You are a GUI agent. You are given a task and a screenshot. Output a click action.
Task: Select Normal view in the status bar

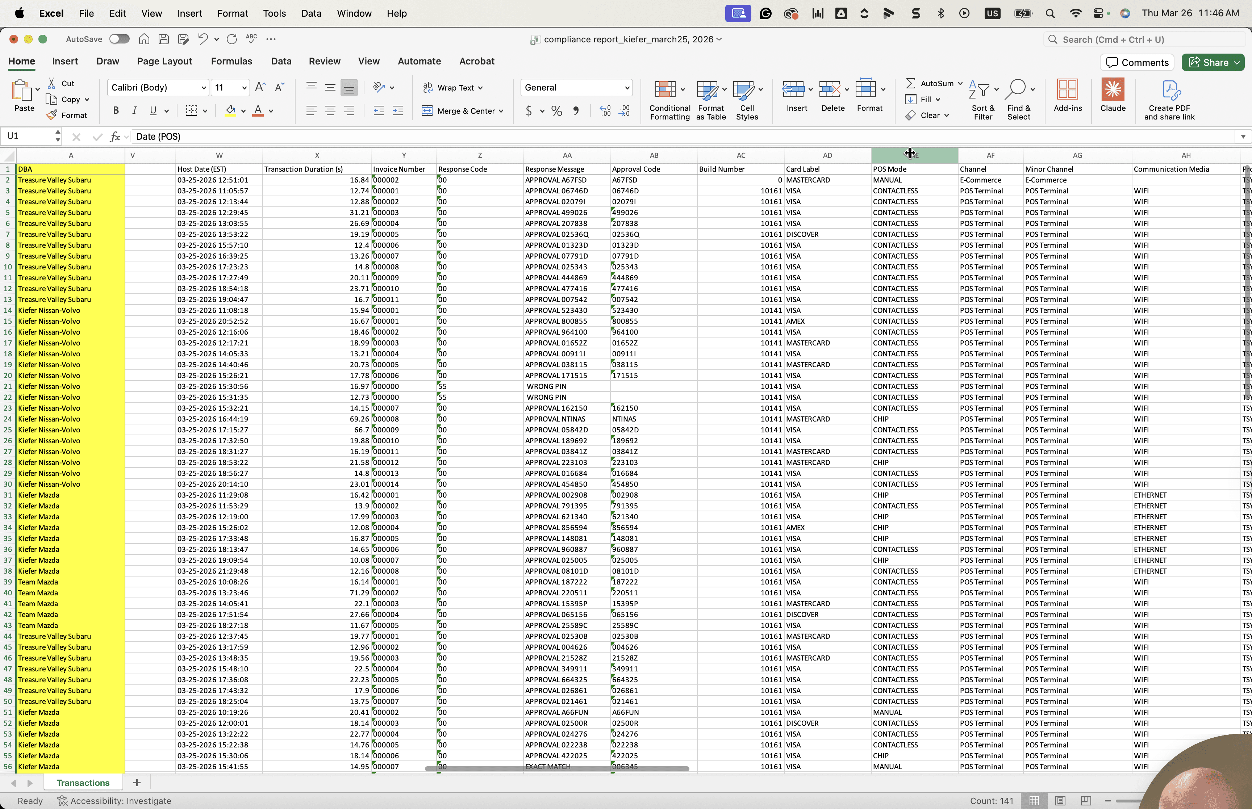coord(1034,801)
